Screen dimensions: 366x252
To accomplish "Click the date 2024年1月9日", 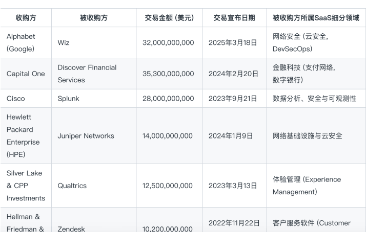I will pos(231,136).
